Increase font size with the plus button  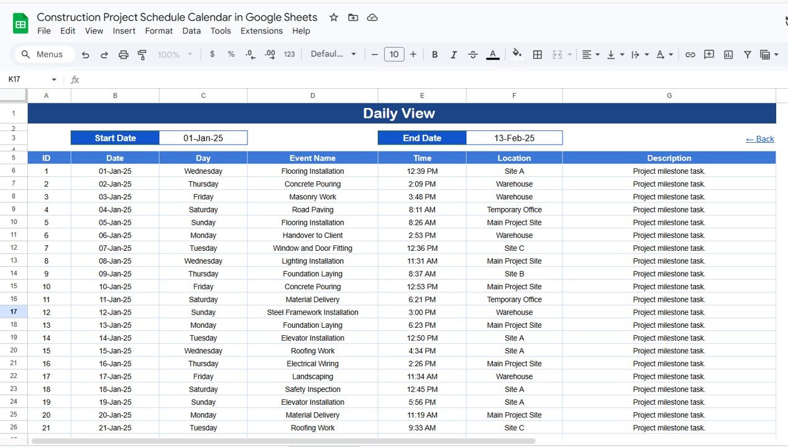click(x=413, y=55)
